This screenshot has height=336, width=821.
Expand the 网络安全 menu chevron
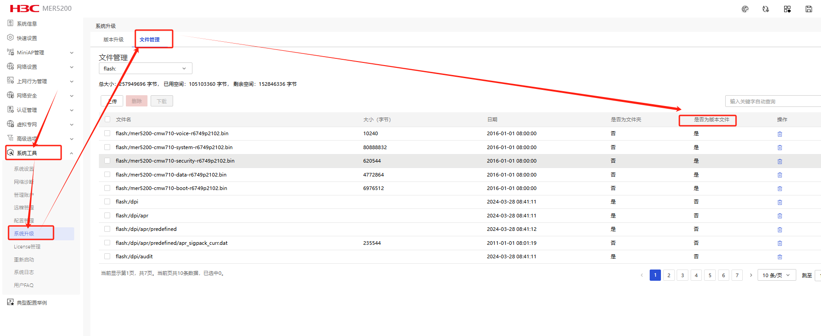(71, 96)
